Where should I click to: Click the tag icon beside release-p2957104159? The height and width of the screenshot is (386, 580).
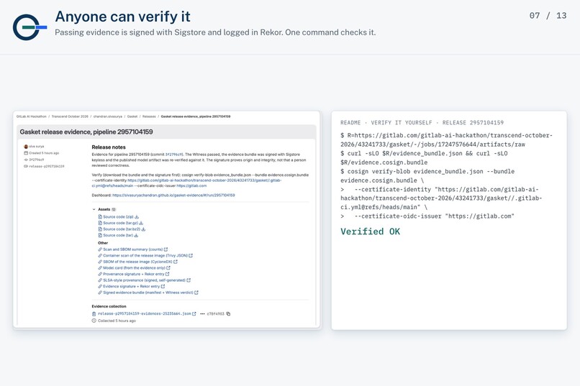26,167
